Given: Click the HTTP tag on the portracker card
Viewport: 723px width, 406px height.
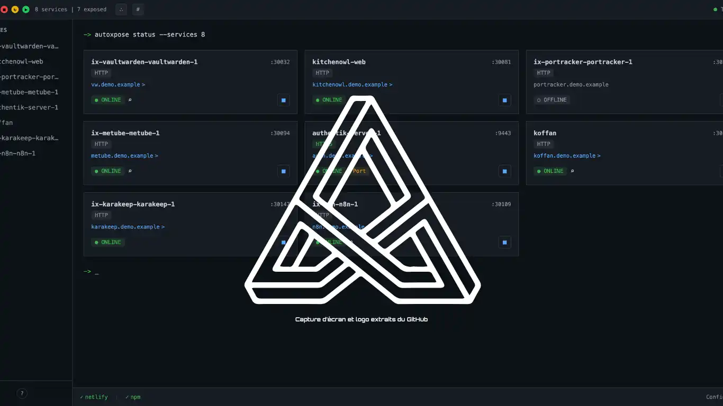Looking at the screenshot, I should [544, 73].
